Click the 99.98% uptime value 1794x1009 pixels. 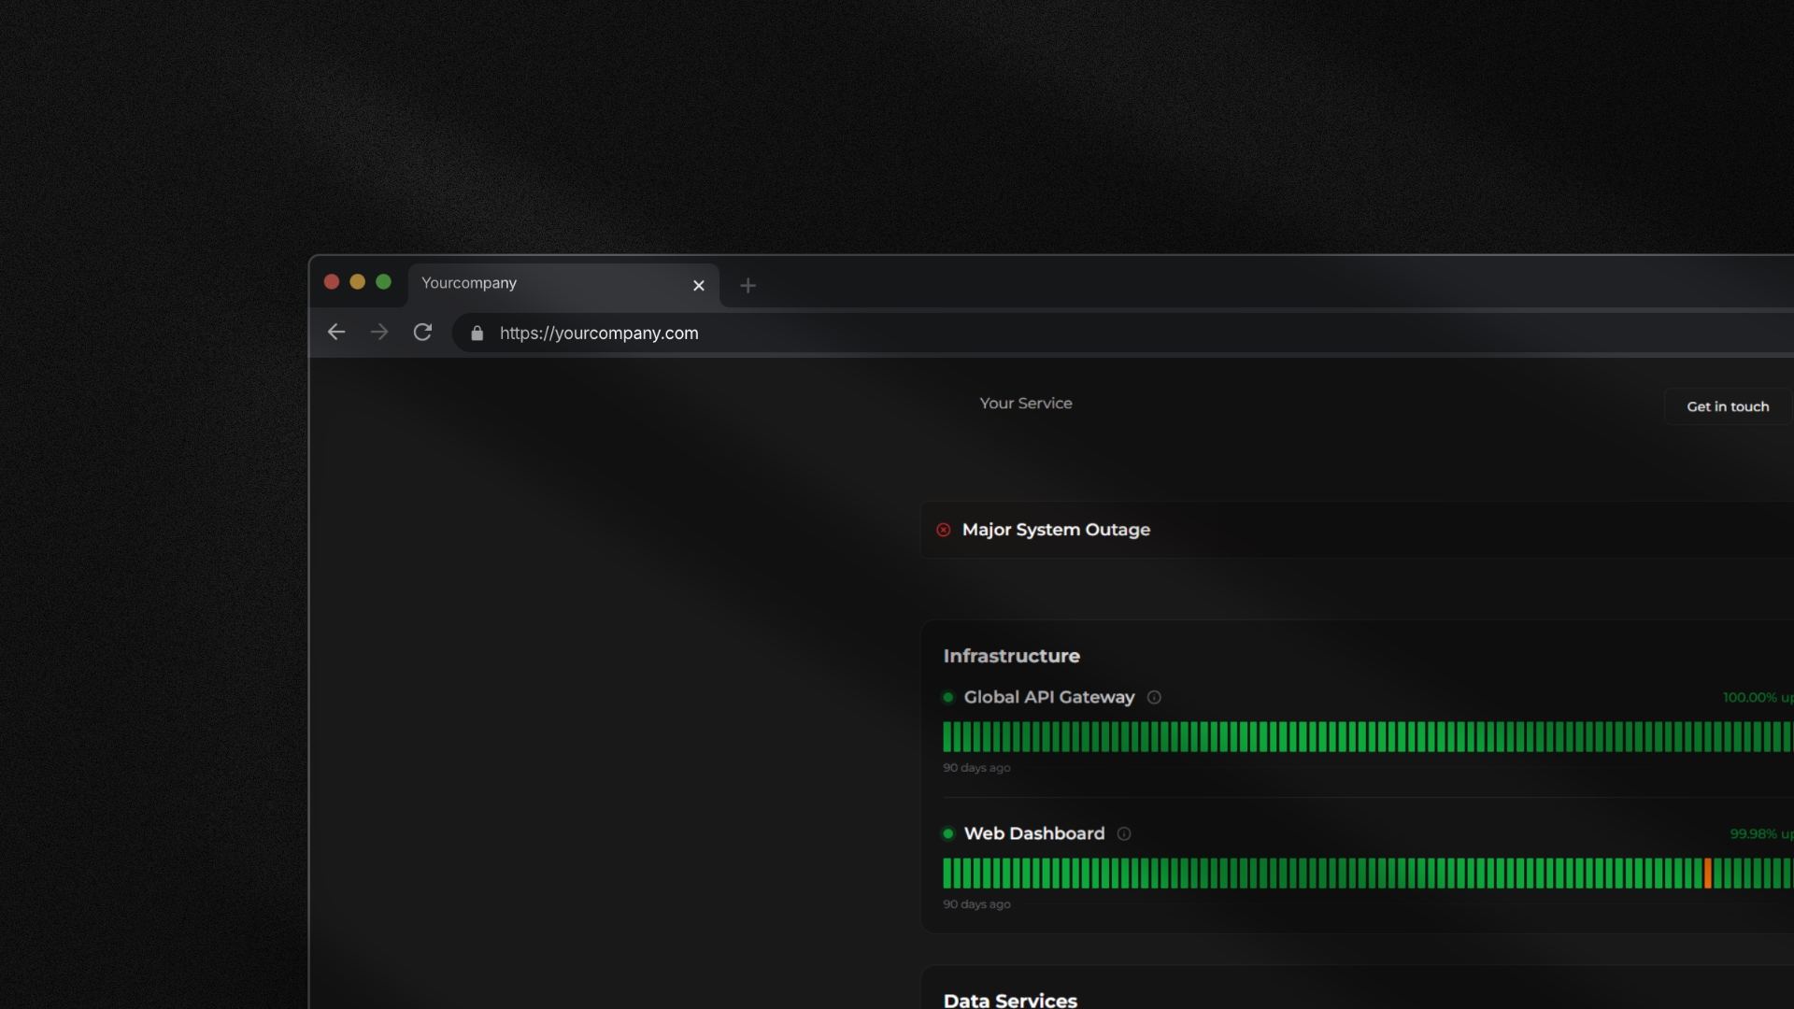[1761, 834]
